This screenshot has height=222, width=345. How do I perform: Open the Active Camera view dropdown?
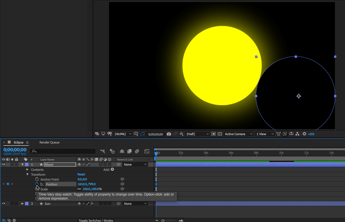click(x=239, y=134)
